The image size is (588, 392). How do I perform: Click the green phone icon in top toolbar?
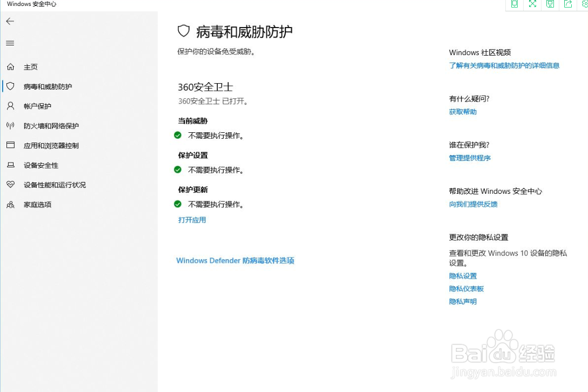514,4
